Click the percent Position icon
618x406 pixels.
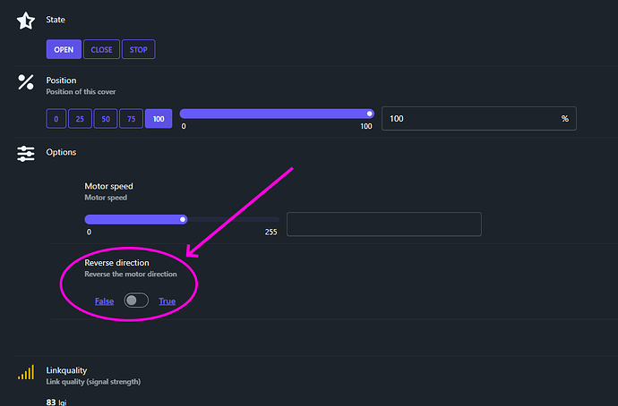point(26,82)
